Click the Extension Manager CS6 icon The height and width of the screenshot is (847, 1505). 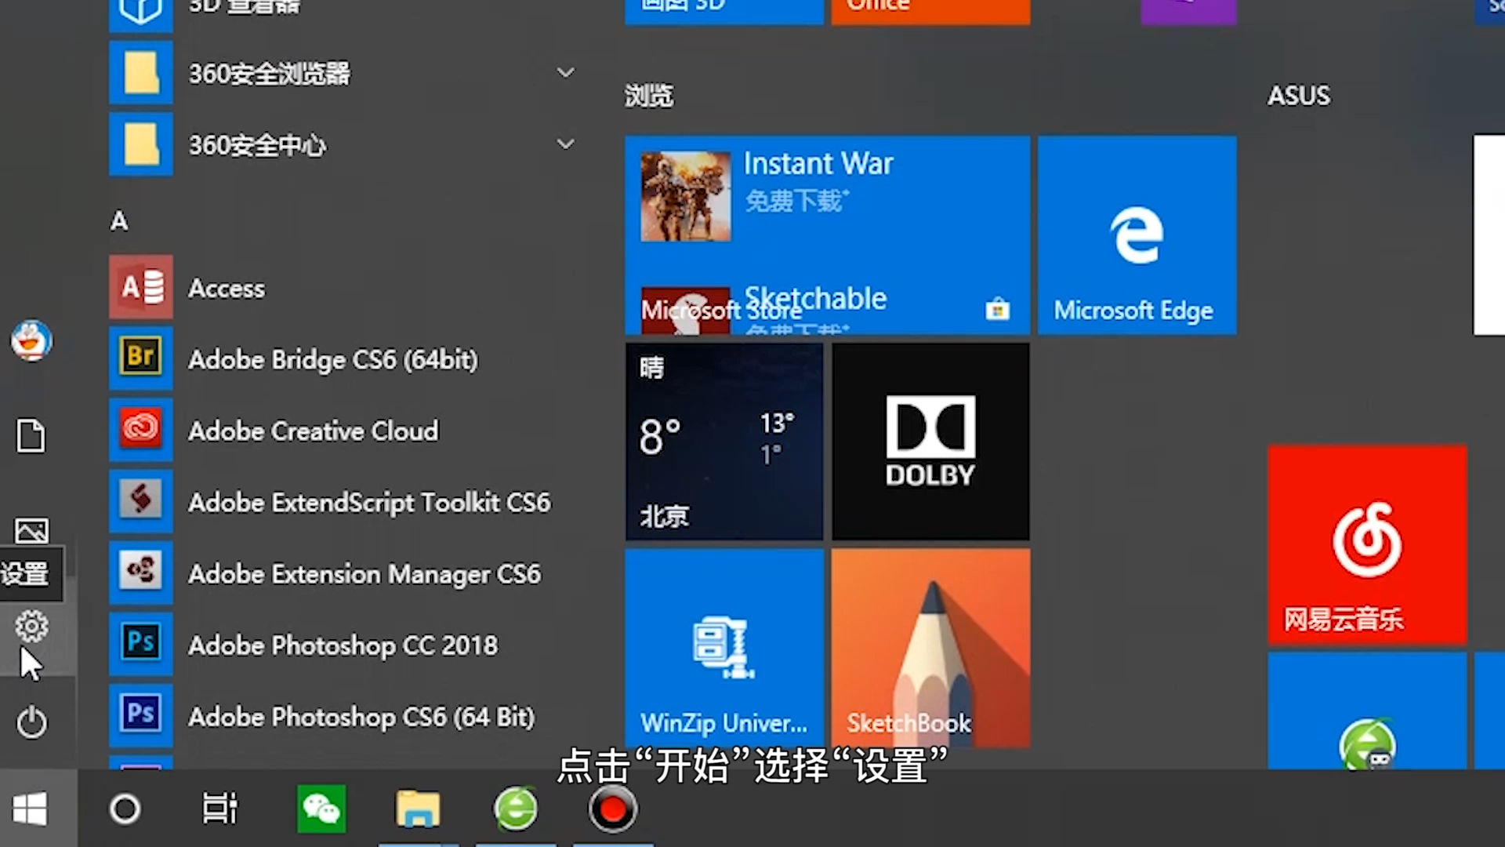(x=141, y=573)
